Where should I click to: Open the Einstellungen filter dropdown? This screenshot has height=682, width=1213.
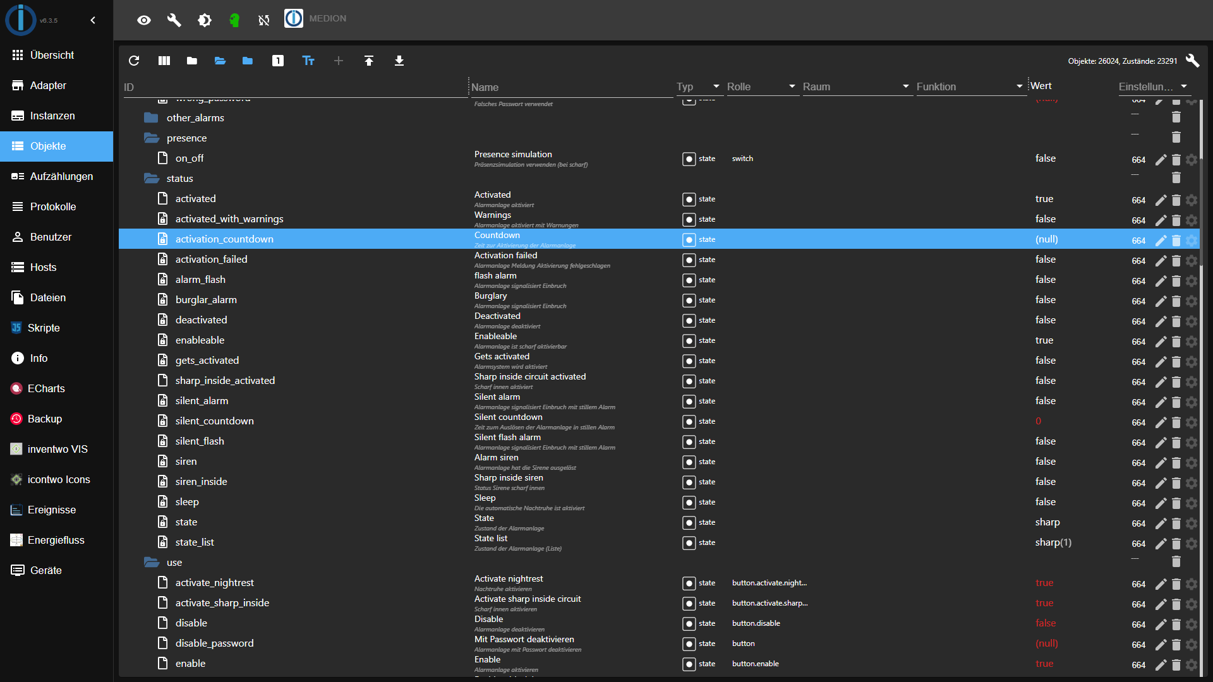coord(1154,87)
